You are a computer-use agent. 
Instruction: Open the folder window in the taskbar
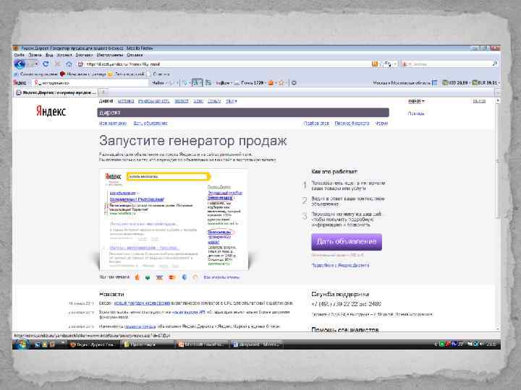pos(147,344)
